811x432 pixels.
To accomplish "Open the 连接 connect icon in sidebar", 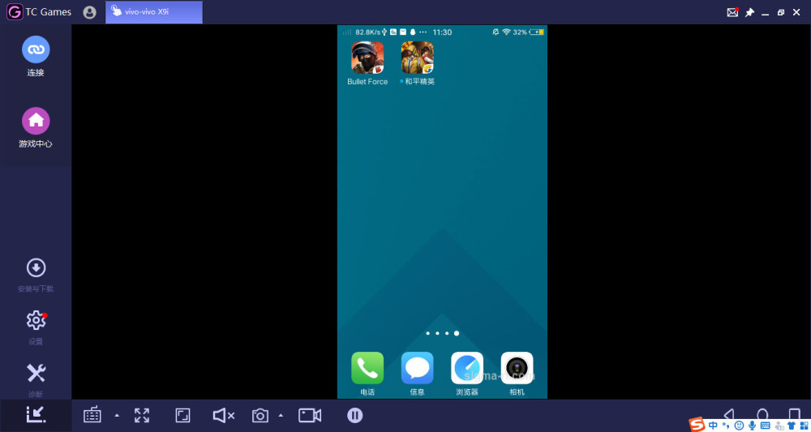I will 36,49.
